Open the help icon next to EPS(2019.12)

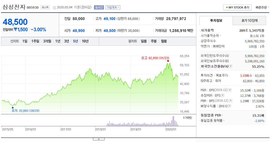[x=230, y=90]
